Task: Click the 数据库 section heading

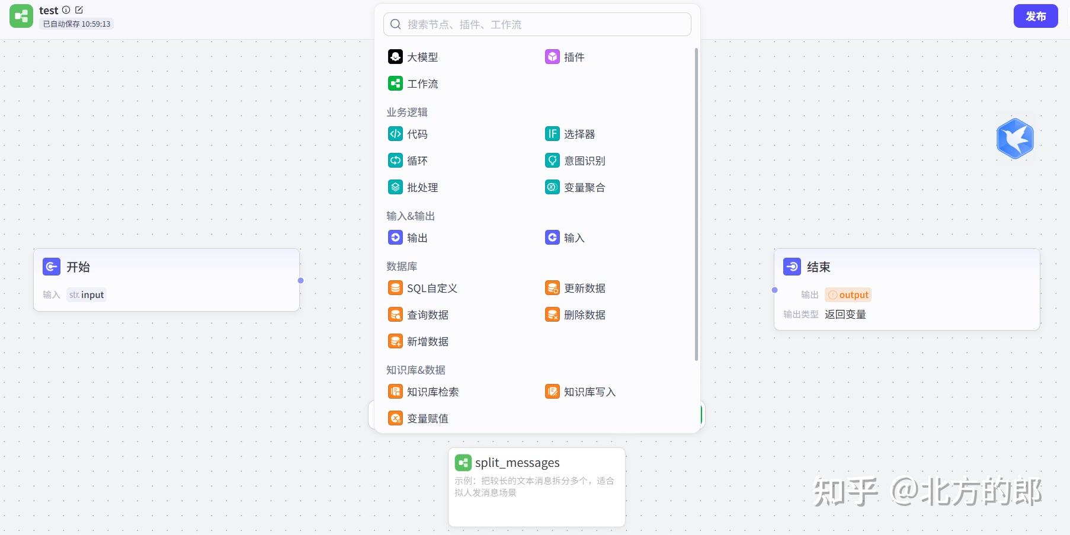Action: click(x=402, y=266)
